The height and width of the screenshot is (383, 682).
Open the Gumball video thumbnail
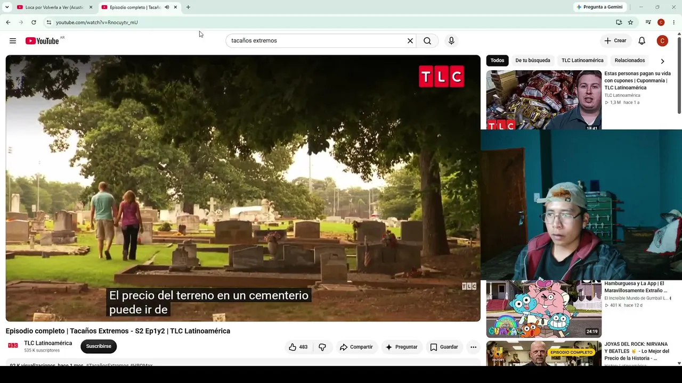(x=543, y=309)
